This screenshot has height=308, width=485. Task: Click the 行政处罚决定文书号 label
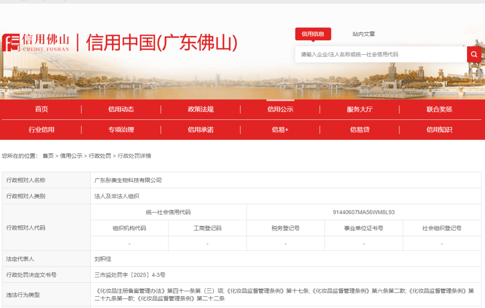(x=31, y=275)
